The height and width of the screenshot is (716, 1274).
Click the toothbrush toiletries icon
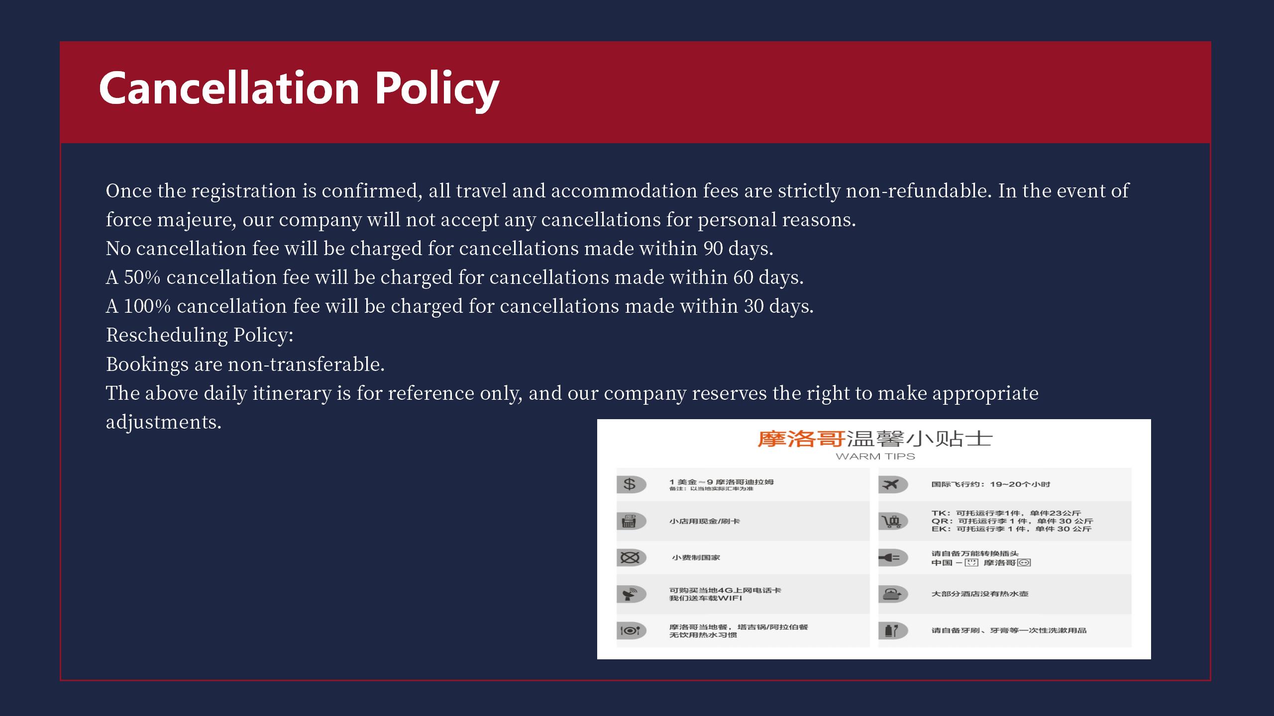[892, 630]
